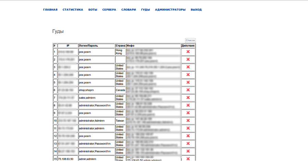The height and width of the screenshot is (161, 308).
Task: Remove row 6 Canada entry
Action: tap(188, 90)
